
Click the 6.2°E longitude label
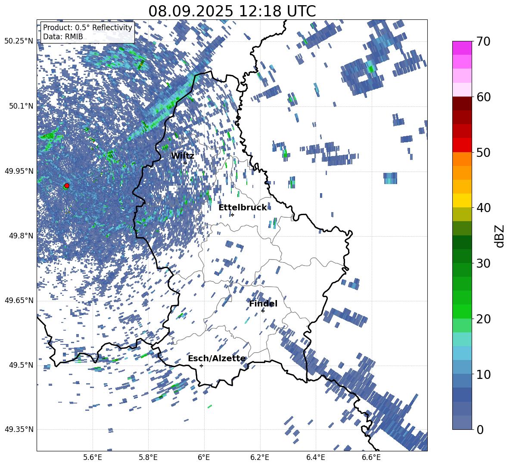click(x=260, y=457)
